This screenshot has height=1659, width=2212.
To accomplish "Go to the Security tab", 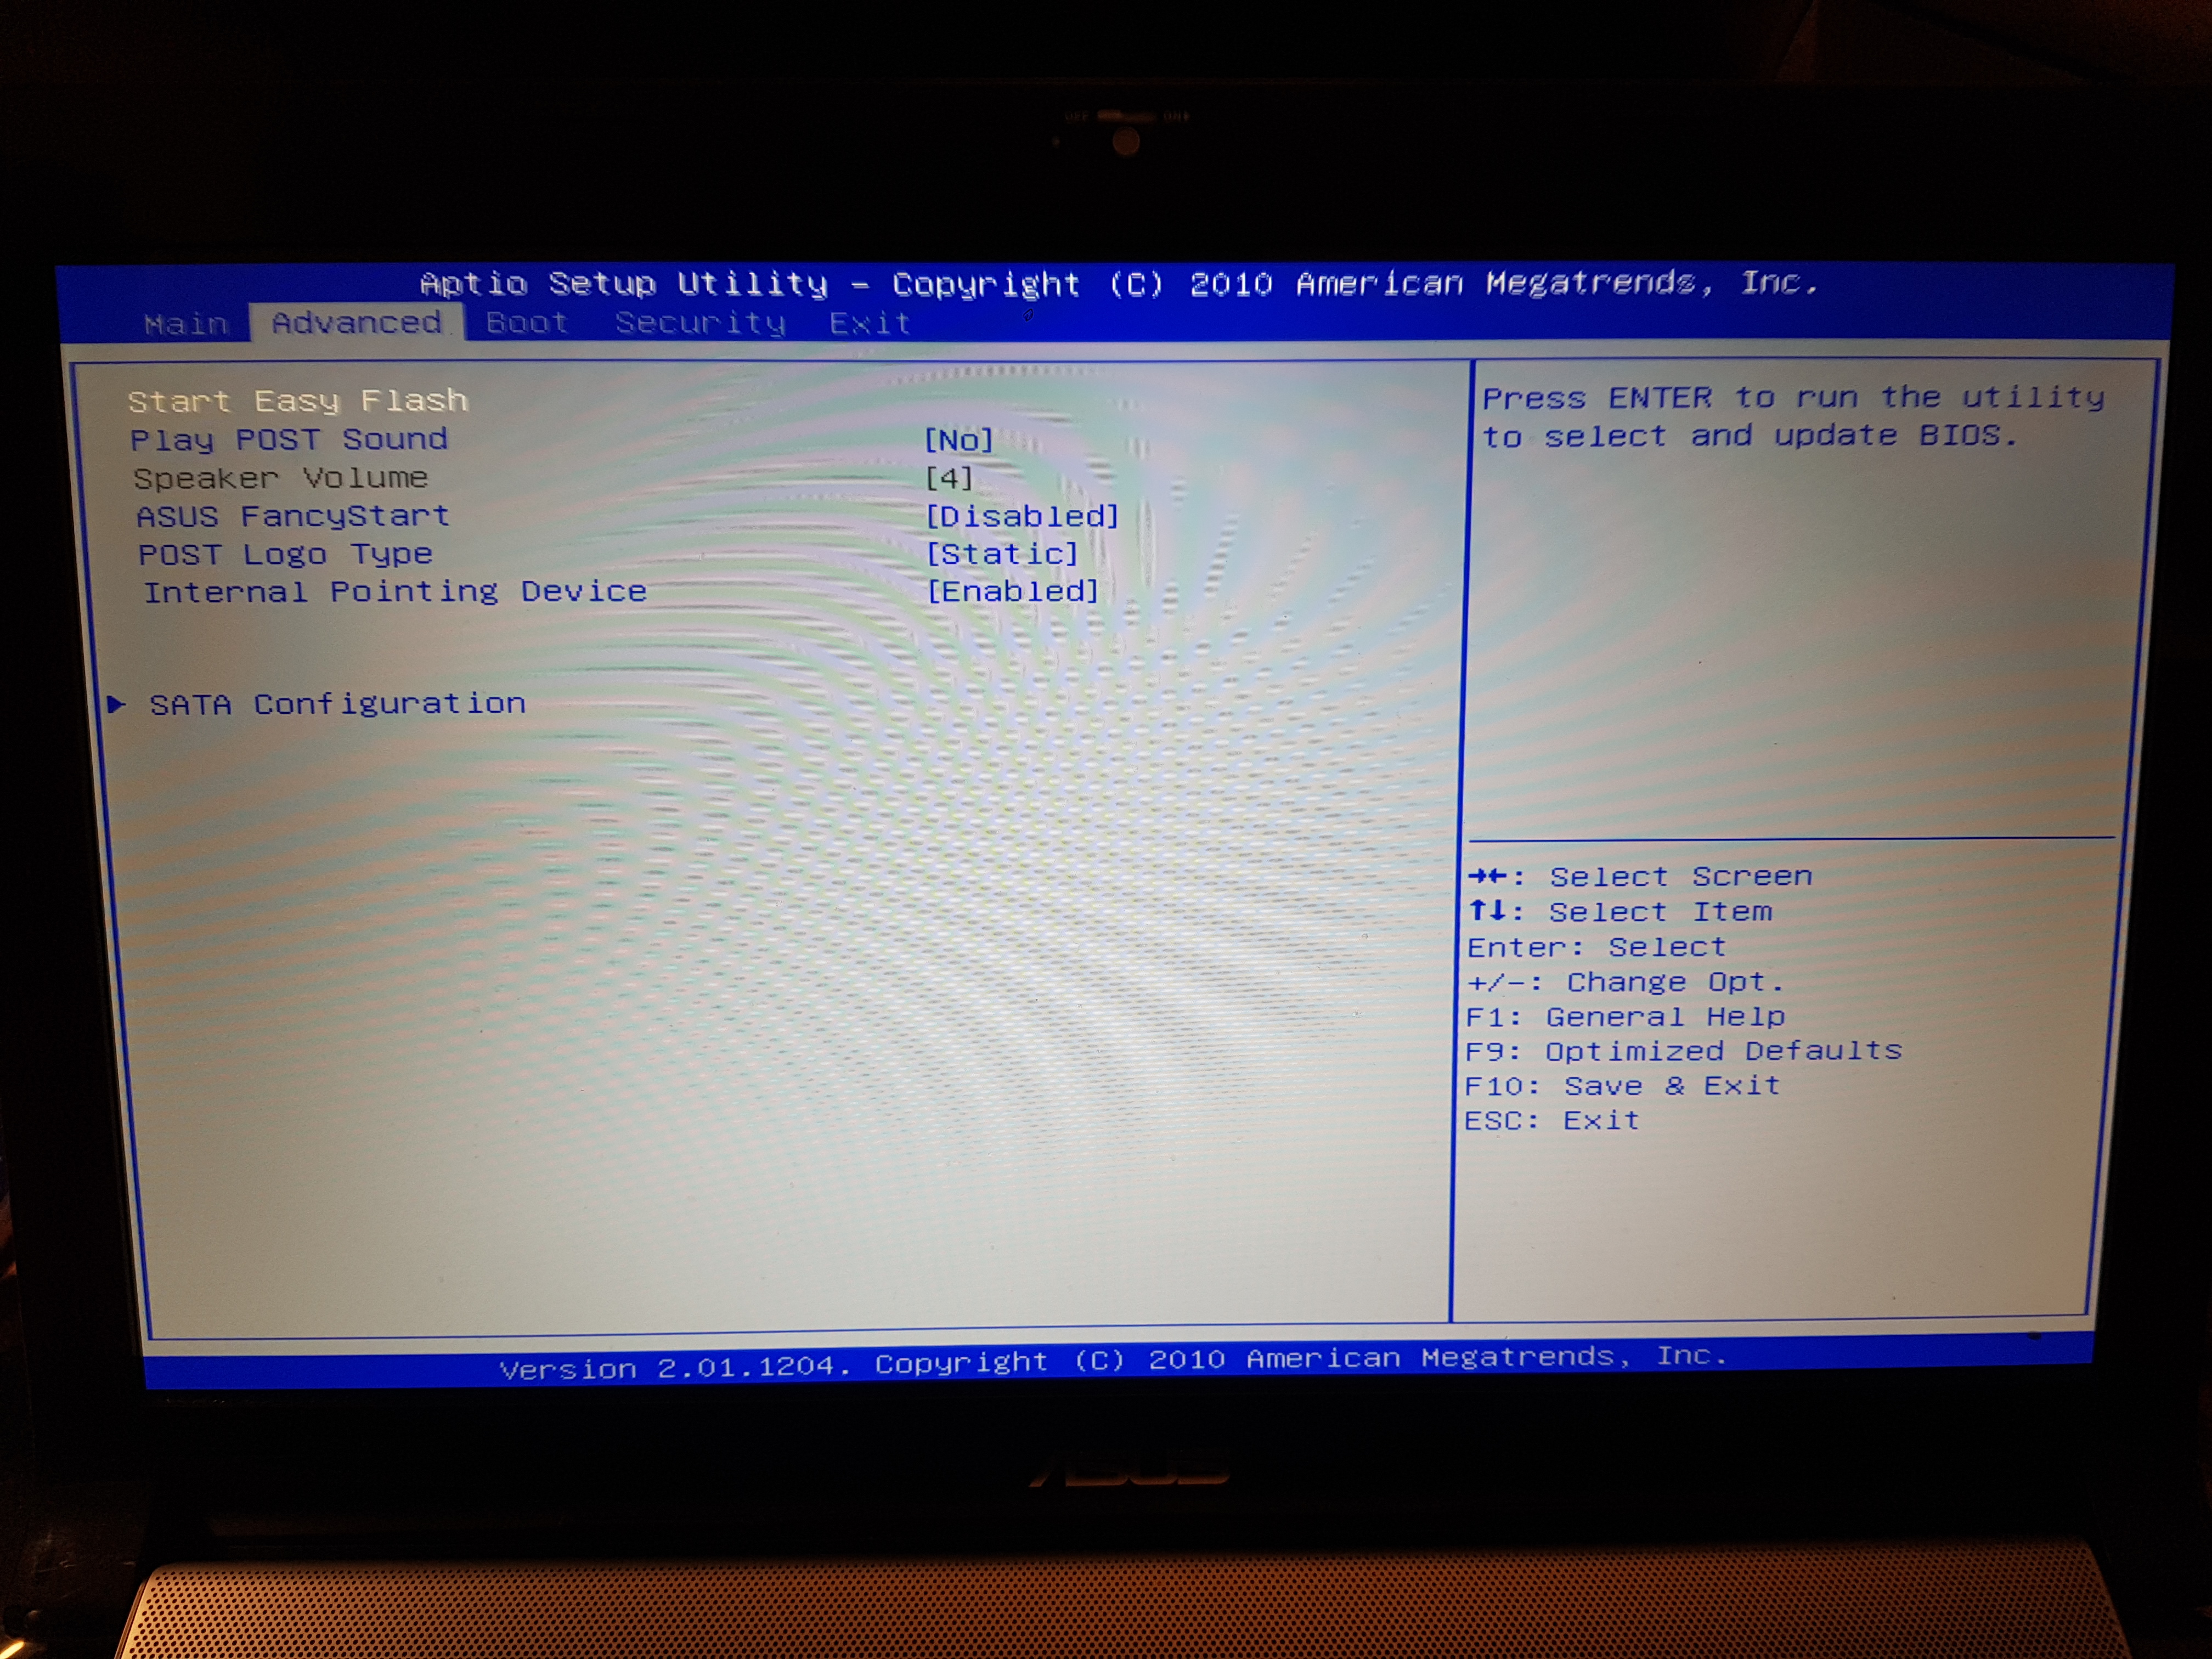I will [700, 323].
